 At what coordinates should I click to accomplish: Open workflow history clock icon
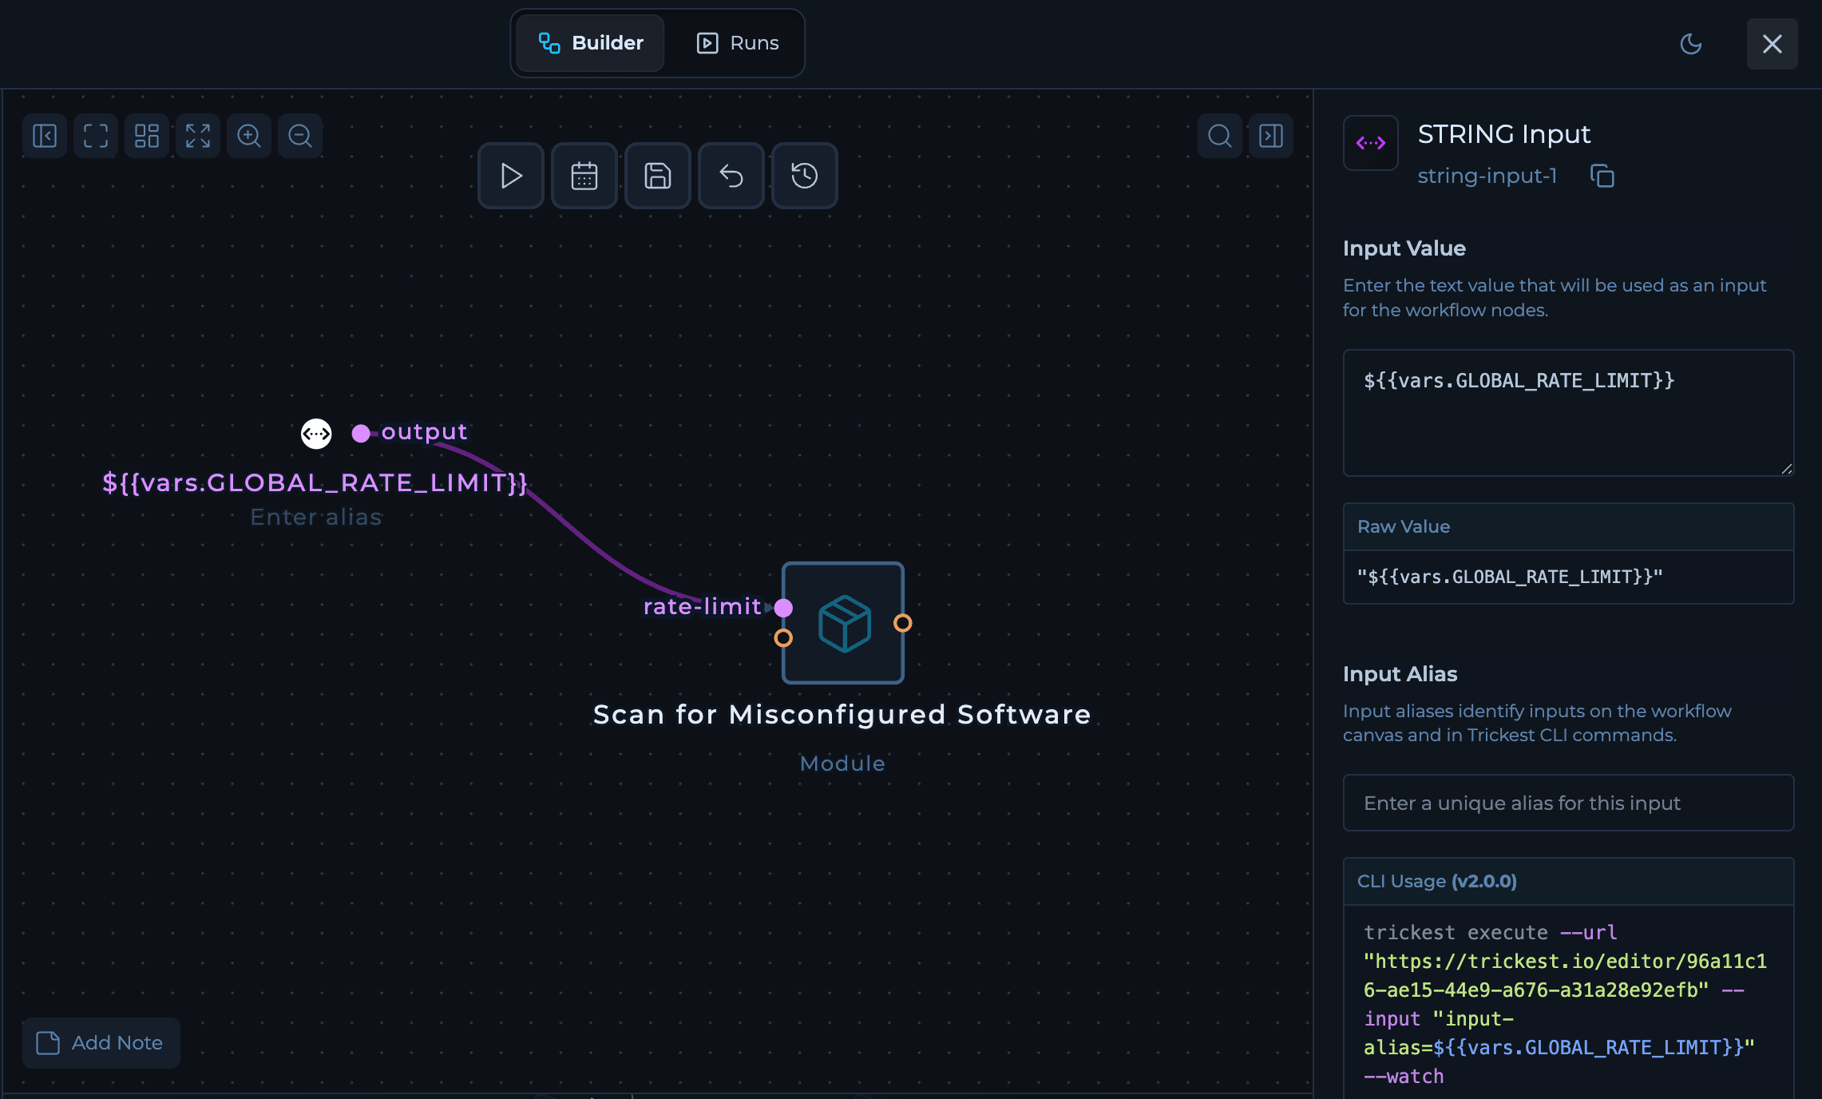[805, 176]
